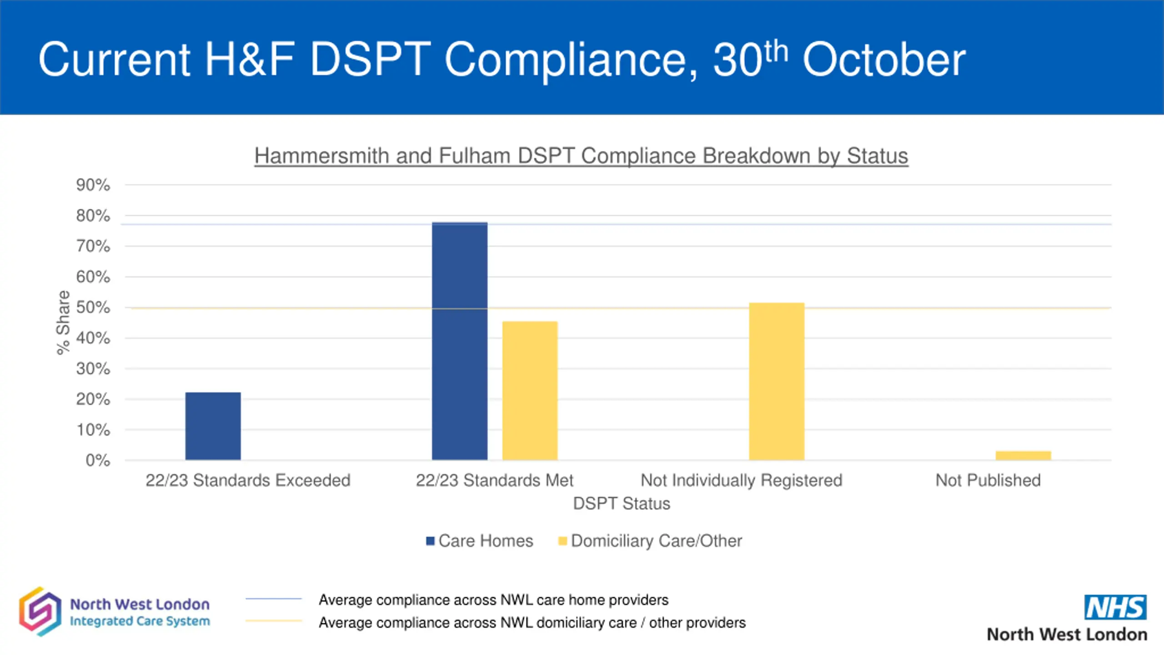Image resolution: width=1164 pixels, height=655 pixels.
Task: Select the Not Individually Registered yellow bar
Action: tap(777, 381)
